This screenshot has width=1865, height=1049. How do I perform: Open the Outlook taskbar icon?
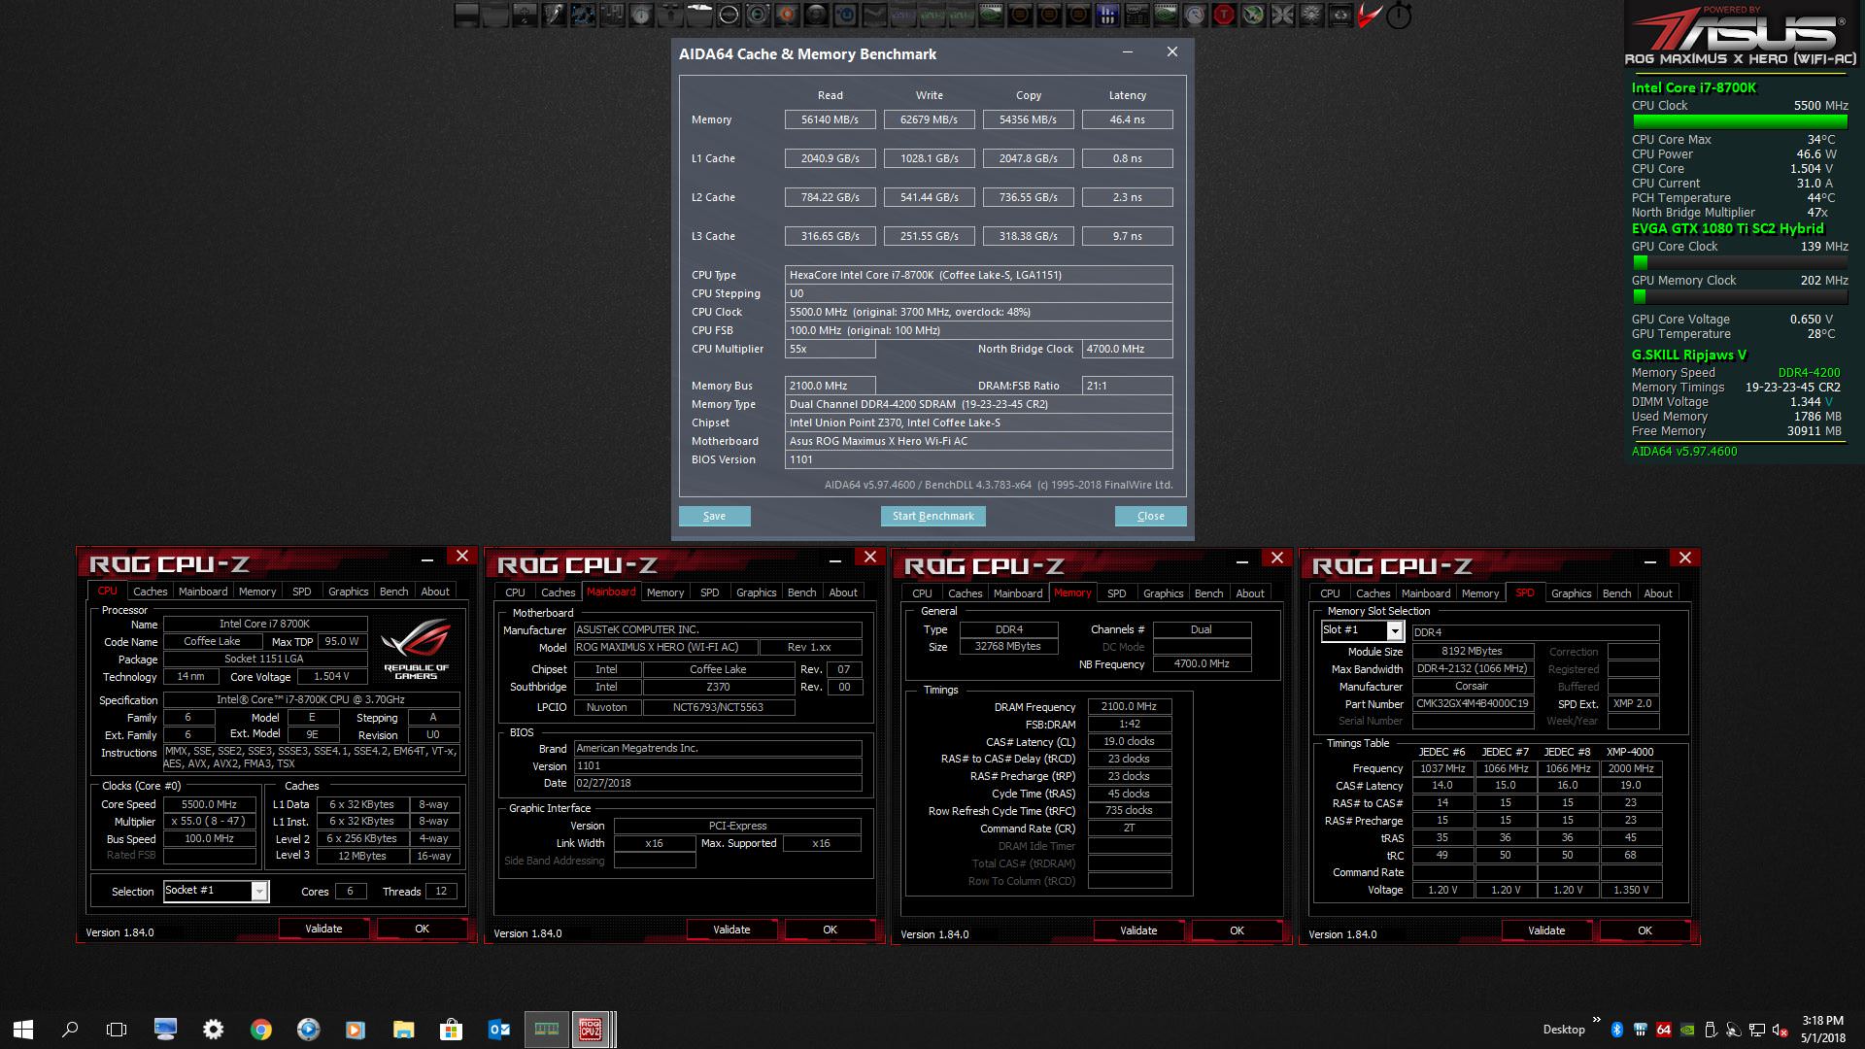[498, 1030]
